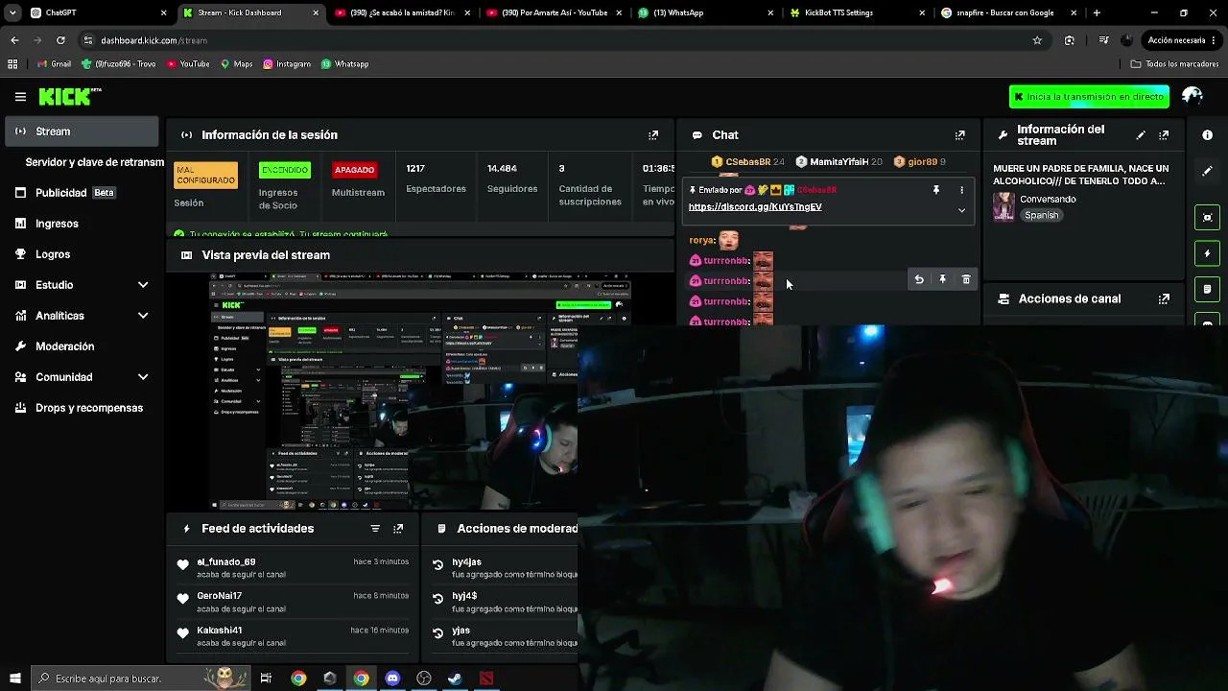Click the lightning bolt icon in right rail
1228x691 pixels.
[1207, 253]
